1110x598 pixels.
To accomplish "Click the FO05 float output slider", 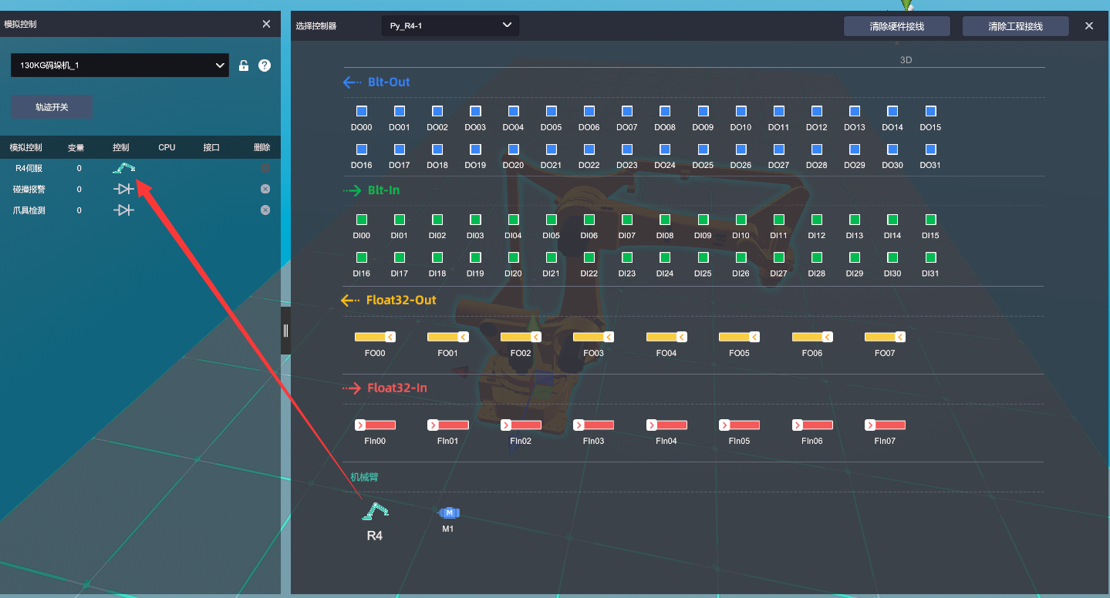I will 739,337.
